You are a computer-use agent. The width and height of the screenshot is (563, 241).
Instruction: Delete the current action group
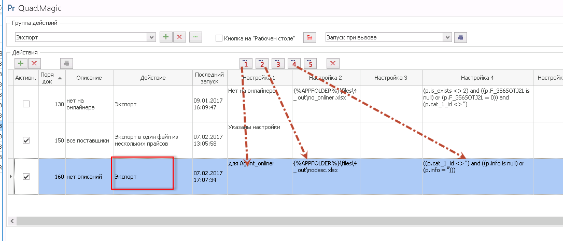pos(179,37)
